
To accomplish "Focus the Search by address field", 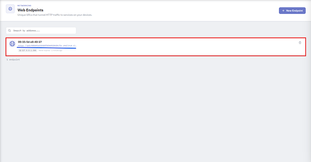I will tap(41, 31).
